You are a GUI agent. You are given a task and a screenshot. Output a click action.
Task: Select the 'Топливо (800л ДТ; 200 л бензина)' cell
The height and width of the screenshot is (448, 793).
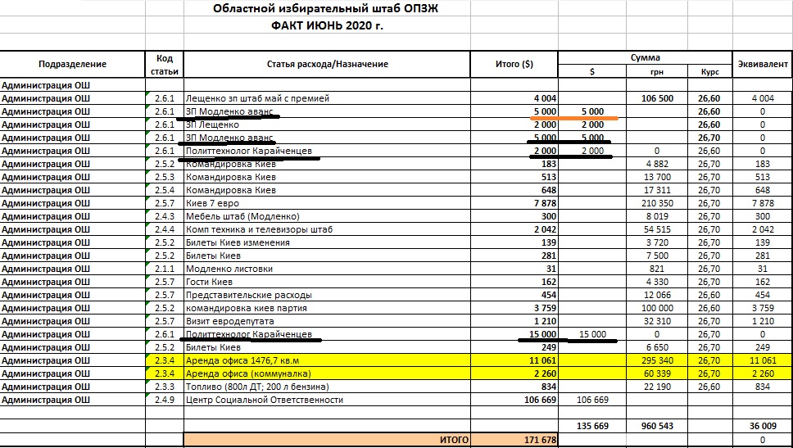[327, 387]
